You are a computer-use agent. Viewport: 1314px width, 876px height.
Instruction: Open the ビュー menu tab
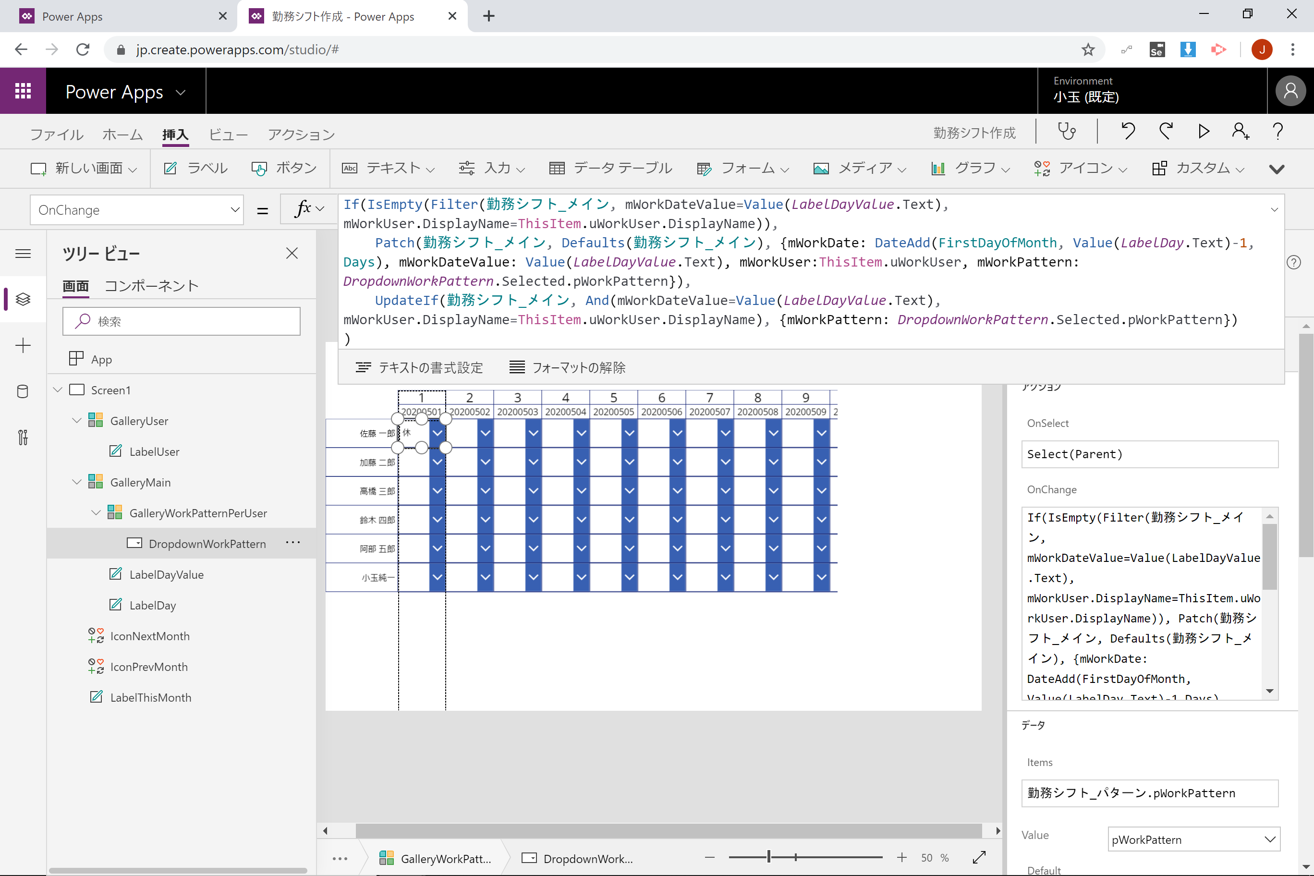tap(228, 134)
